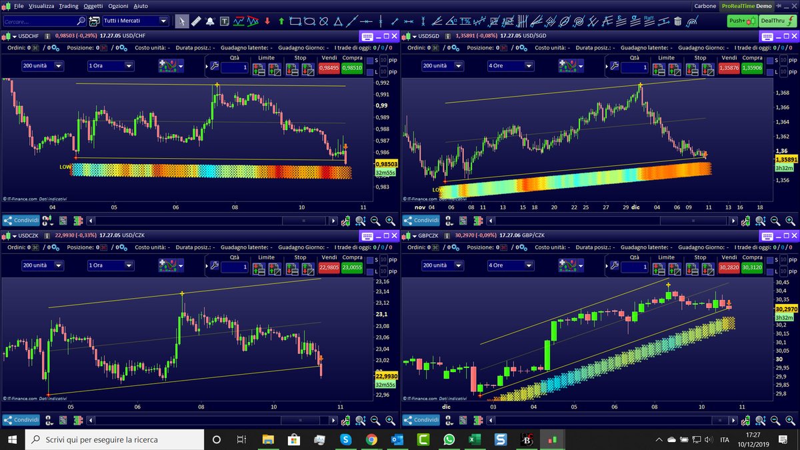800x450 pixels.
Task: Click the search magnifier icon
Action: point(81,21)
